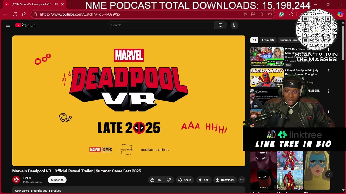Open options menu for fourth sidebar video
This screenshot has width=346, height=194.
click(x=328, y=112)
